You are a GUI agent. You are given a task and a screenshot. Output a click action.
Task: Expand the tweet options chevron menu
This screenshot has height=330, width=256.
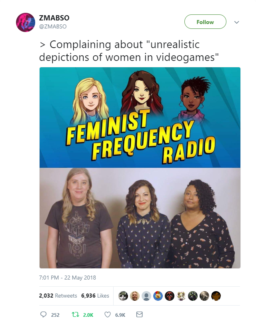(237, 22)
